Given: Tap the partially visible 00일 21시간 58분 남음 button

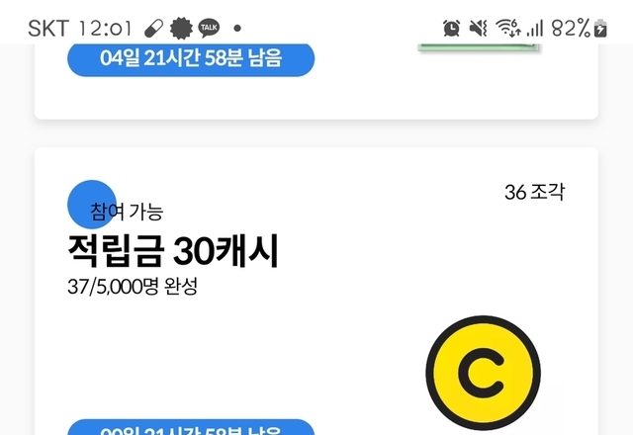Looking at the screenshot, I should (191, 427).
